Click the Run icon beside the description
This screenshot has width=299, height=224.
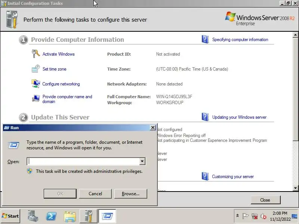coord(13,145)
